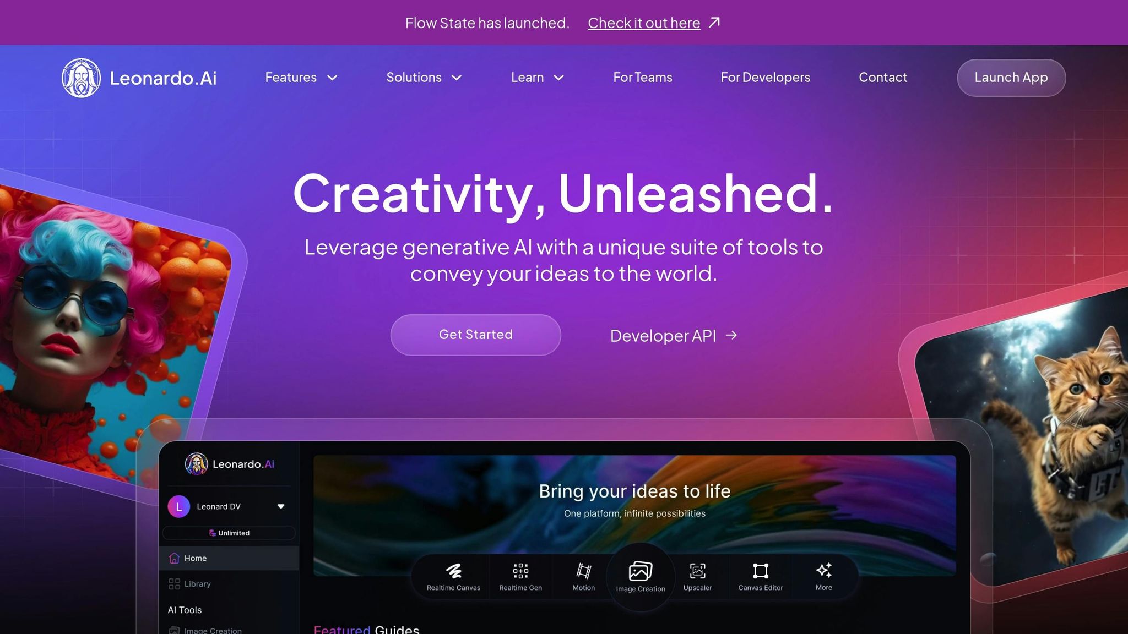
Task: Click the Leonard DV username text
Action: tap(219, 506)
